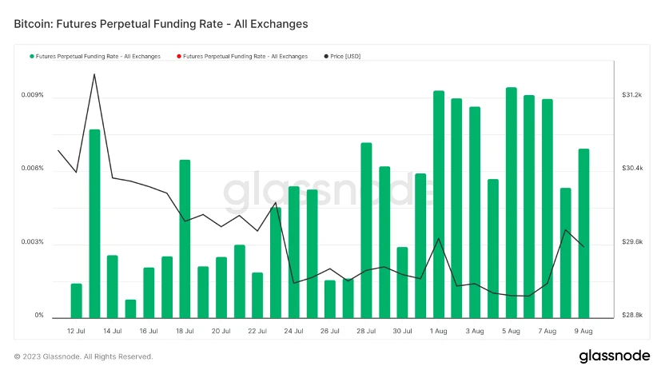Click the green legend dot for Funding Rate

32,57
